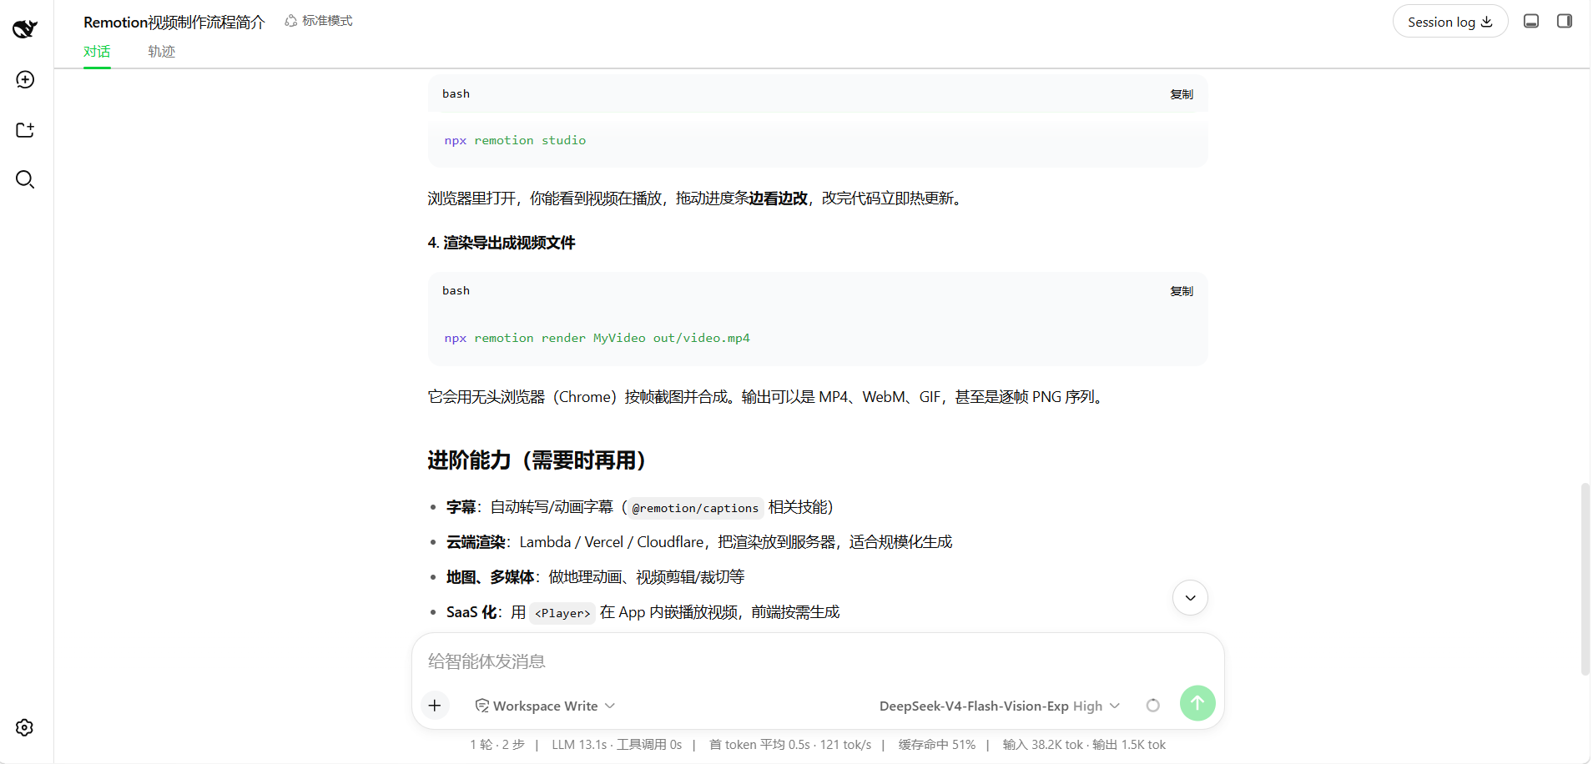This screenshot has height=764, width=1593.
Task: Switch to the 对话 tab
Action: click(x=97, y=52)
